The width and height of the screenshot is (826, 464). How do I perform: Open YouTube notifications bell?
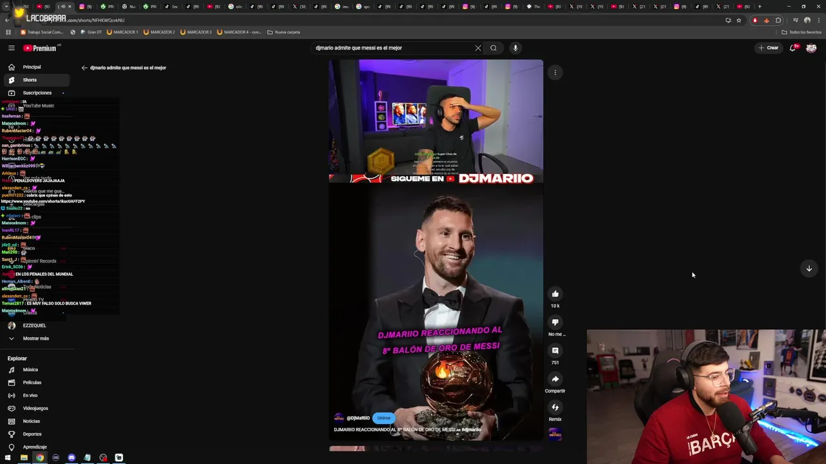(x=793, y=48)
